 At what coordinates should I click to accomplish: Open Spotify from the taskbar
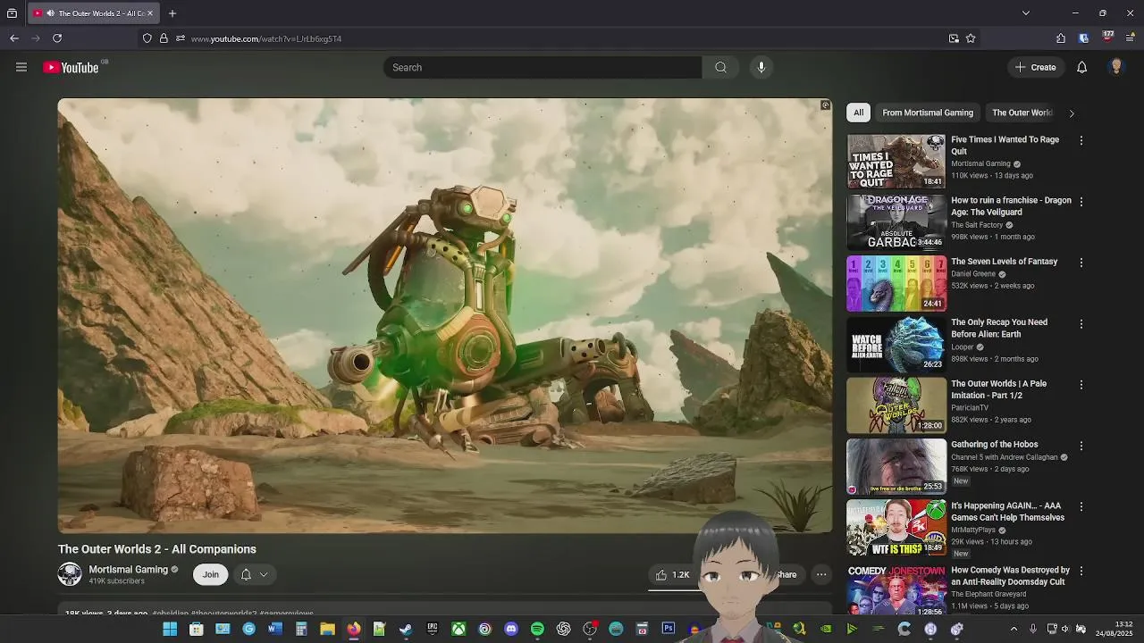coord(537,630)
